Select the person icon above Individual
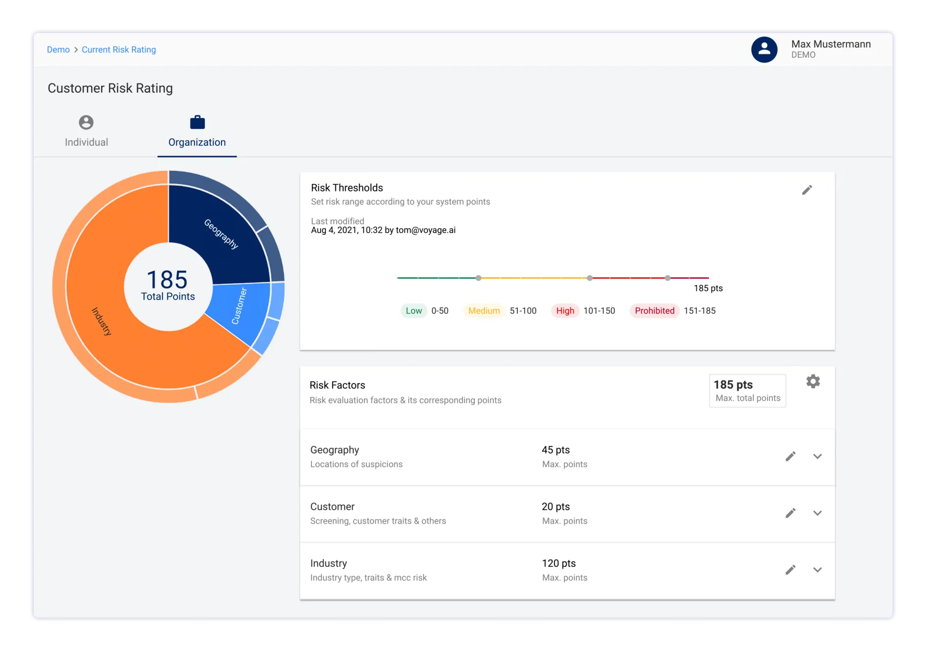Screen dimensions: 927x655 tap(86, 123)
